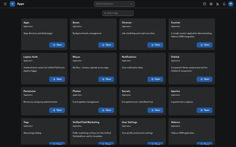236x147 pixels.
Task: Select the Tags card title
Action: (x=26, y=122)
